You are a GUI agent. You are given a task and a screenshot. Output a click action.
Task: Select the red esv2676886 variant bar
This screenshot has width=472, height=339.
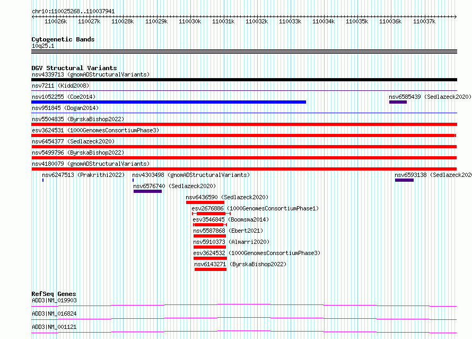tap(211, 214)
